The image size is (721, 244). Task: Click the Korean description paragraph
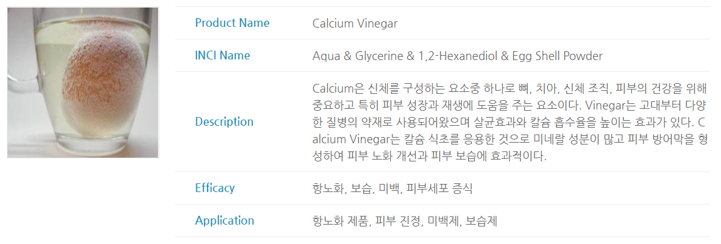tap(510, 122)
